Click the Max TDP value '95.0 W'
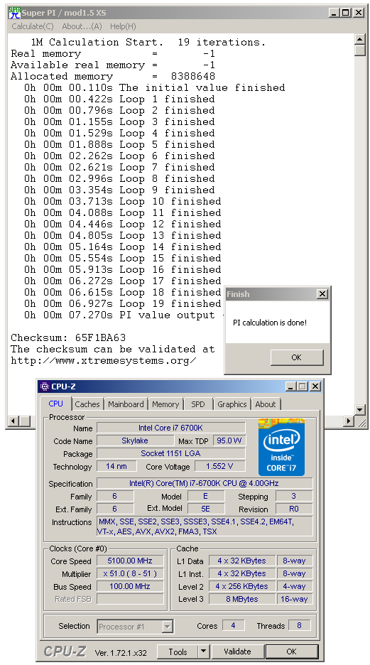Viewport: 370px width, 665px height. click(x=229, y=440)
